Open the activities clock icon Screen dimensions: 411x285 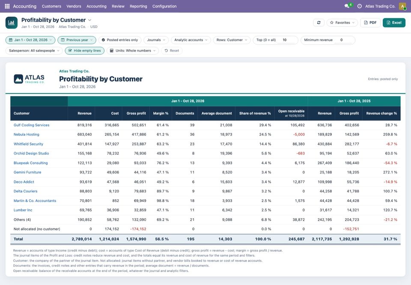pyautogui.click(x=359, y=6)
